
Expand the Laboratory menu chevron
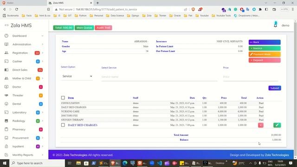(42, 112)
